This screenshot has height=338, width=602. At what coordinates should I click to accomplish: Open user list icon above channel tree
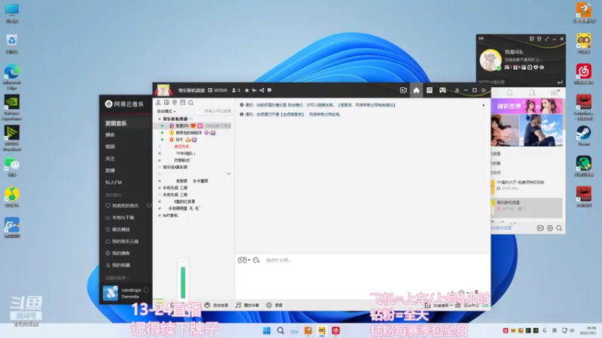click(158, 103)
